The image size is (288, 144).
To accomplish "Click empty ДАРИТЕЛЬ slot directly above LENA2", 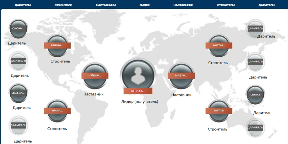I will point(255,62).
